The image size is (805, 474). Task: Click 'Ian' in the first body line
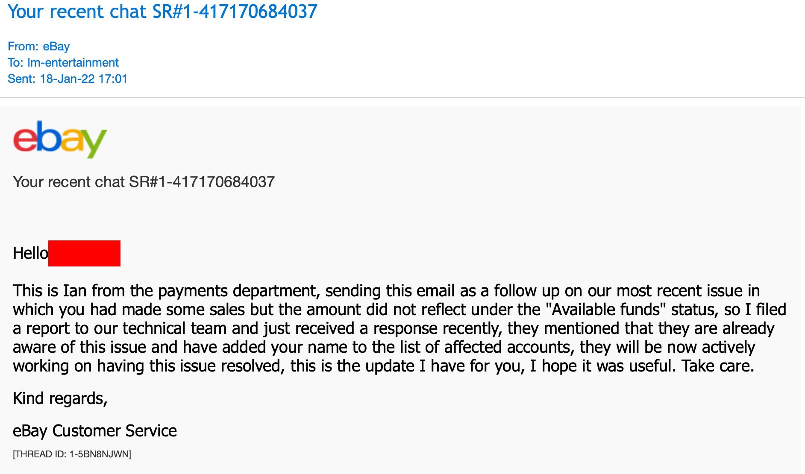tap(75, 291)
